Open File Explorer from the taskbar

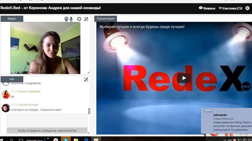[76, 139]
